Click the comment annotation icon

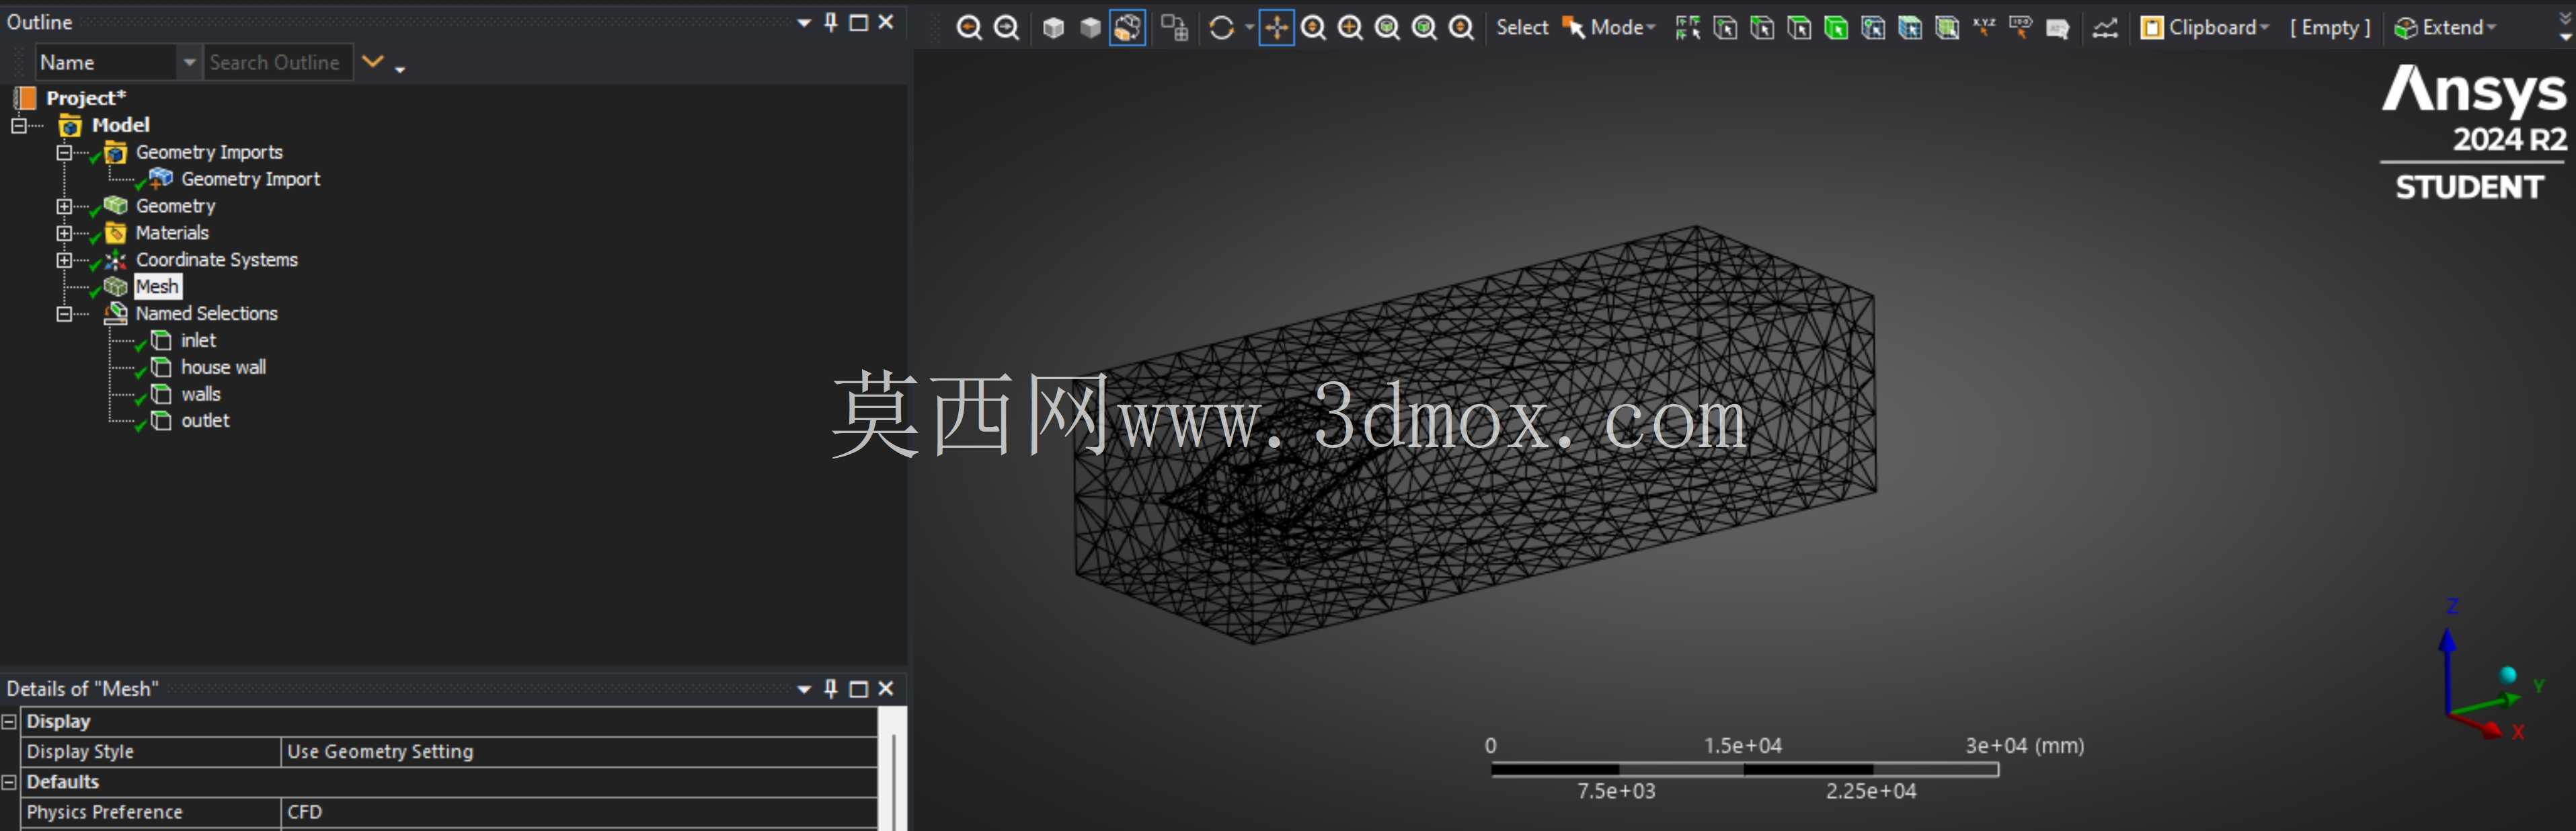tap(2057, 28)
